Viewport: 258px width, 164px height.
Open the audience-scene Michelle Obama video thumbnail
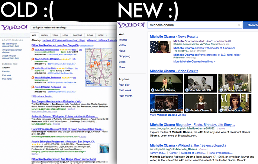166,103
